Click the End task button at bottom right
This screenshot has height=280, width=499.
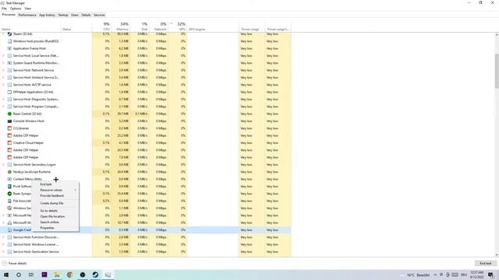[486, 264]
